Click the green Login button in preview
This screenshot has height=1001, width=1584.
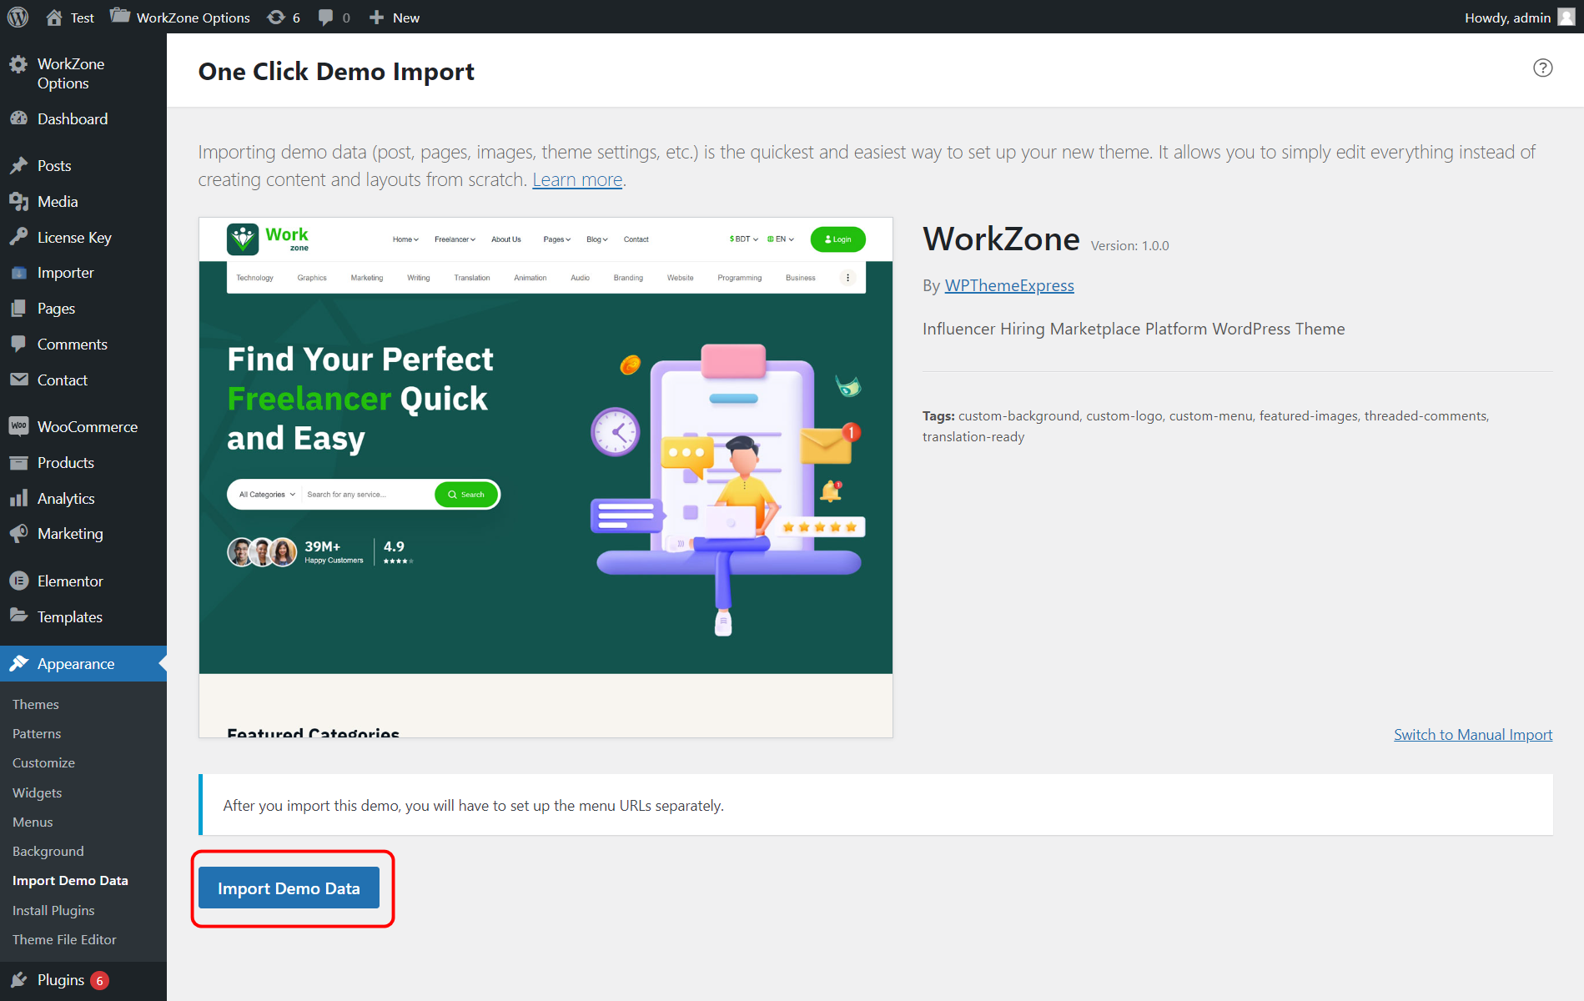[837, 239]
